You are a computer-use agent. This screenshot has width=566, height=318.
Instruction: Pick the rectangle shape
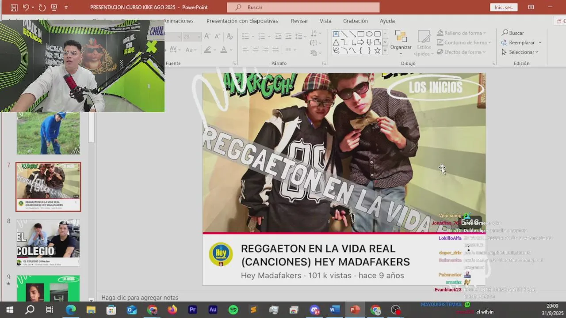[x=361, y=34]
